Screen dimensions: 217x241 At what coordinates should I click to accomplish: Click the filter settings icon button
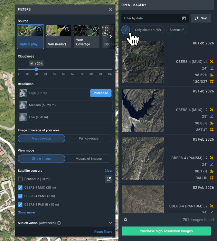tap(125, 30)
